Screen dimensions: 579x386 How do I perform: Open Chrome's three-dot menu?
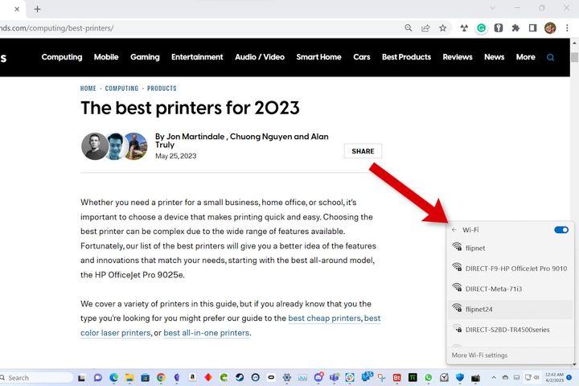click(x=567, y=28)
